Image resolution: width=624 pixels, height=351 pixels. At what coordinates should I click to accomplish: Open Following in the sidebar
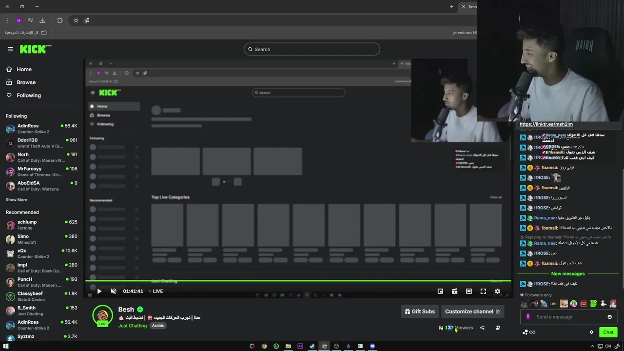[x=23, y=96]
